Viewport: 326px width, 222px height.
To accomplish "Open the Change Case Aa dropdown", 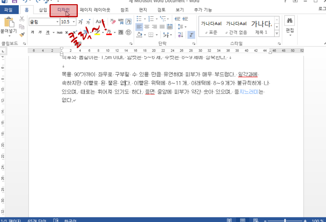I will coord(100,21).
